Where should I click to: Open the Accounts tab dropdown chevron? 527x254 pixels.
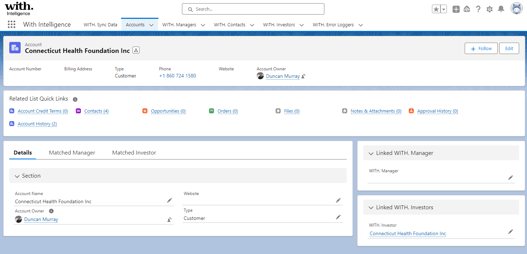151,25
